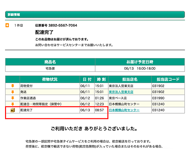Click the down arrow icon in 発送 row
This screenshot has width=190, height=149.
tap(13, 92)
